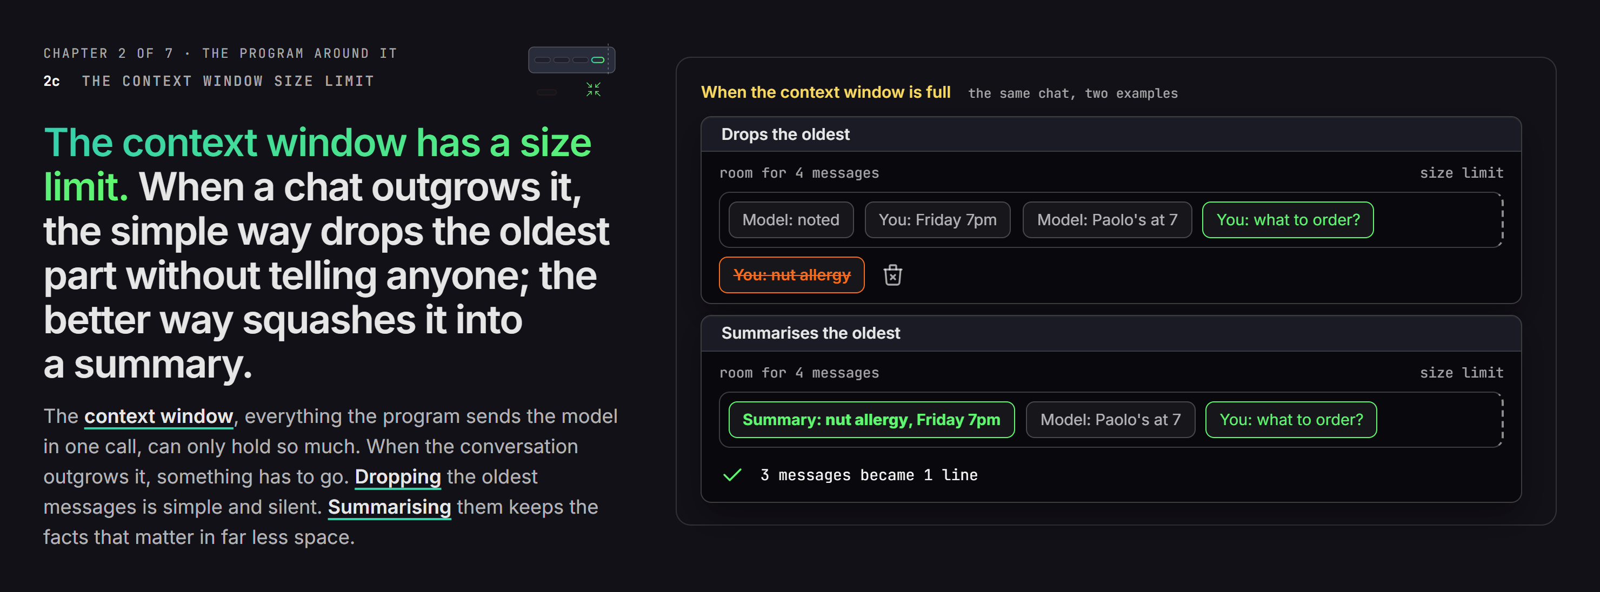Select 'Model: Paolo's at 7' chip in Summarises panel
1600x592 pixels.
(x=1110, y=420)
